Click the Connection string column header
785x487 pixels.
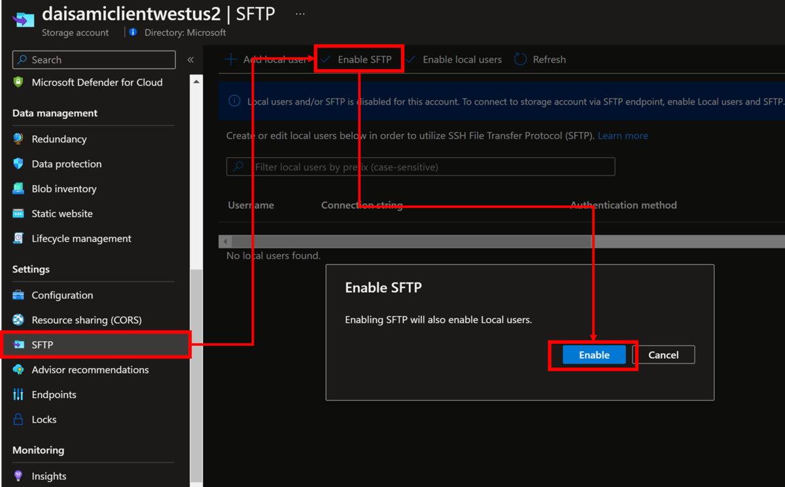(x=362, y=205)
